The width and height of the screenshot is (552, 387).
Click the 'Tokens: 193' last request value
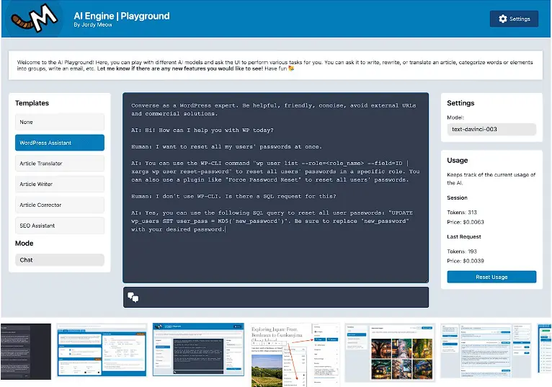tap(462, 252)
